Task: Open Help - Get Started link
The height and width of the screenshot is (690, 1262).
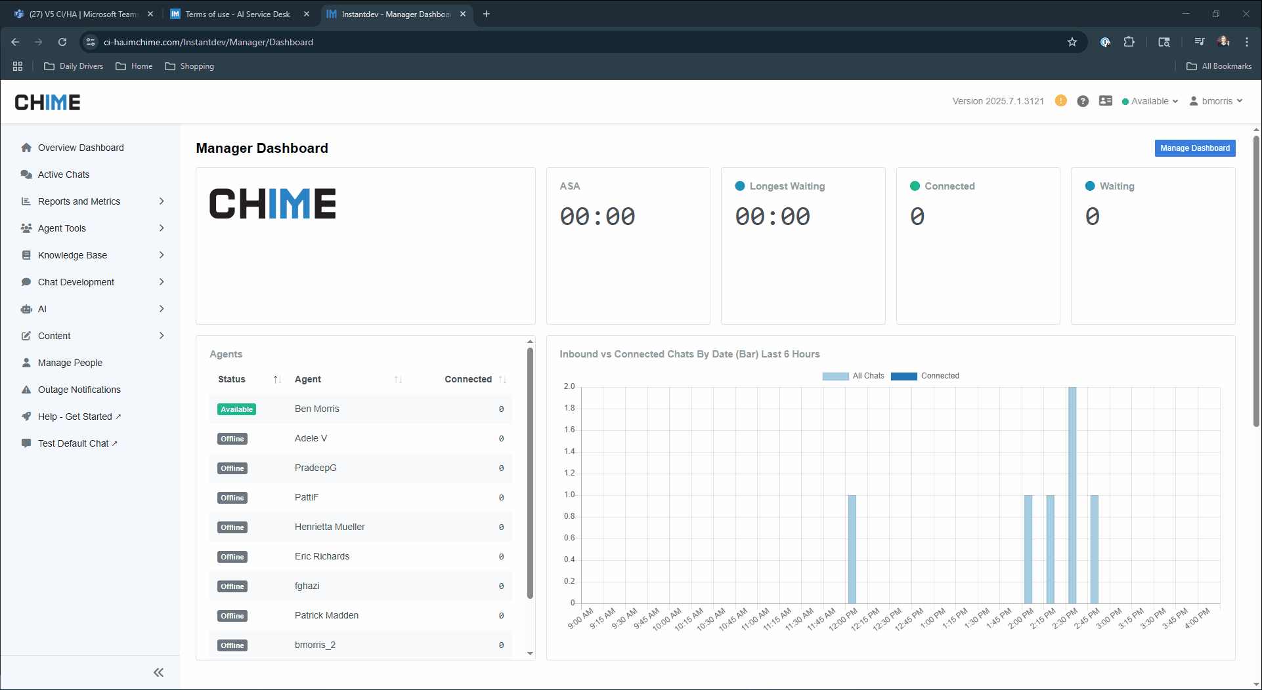Action: (79, 416)
